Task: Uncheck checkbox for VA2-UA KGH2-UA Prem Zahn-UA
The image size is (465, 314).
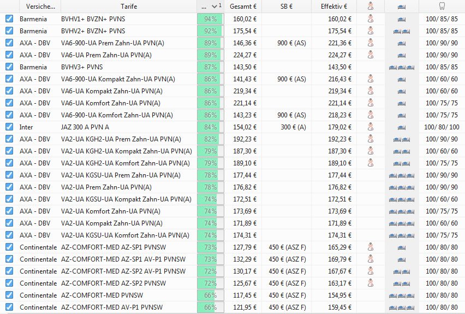Action: point(9,139)
